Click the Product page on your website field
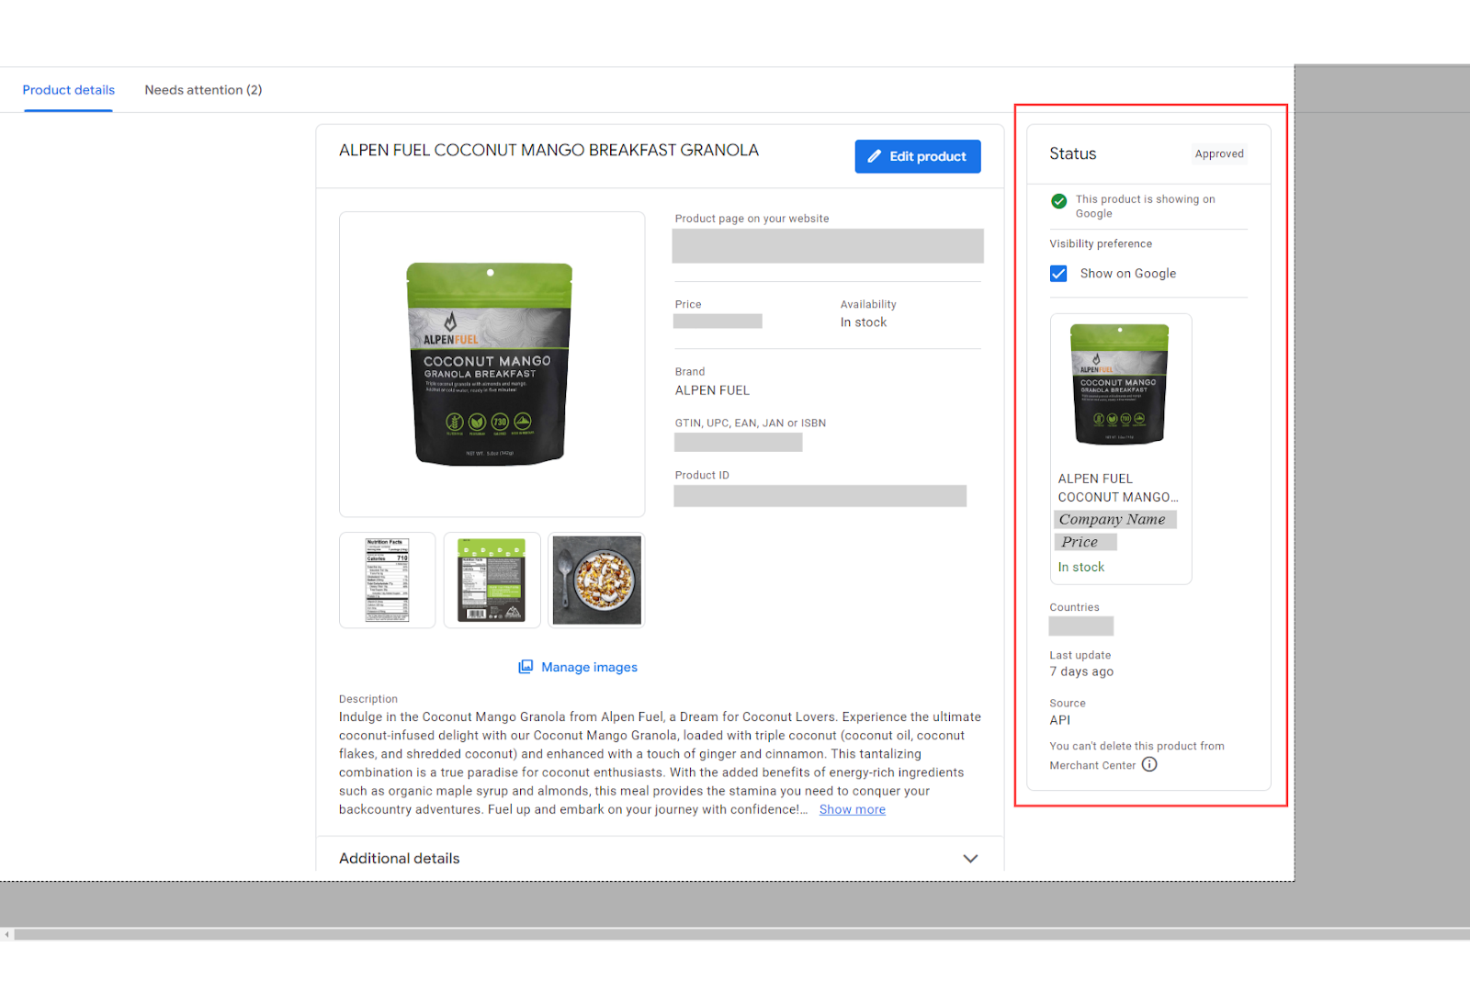The image size is (1470, 992). (x=827, y=246)
